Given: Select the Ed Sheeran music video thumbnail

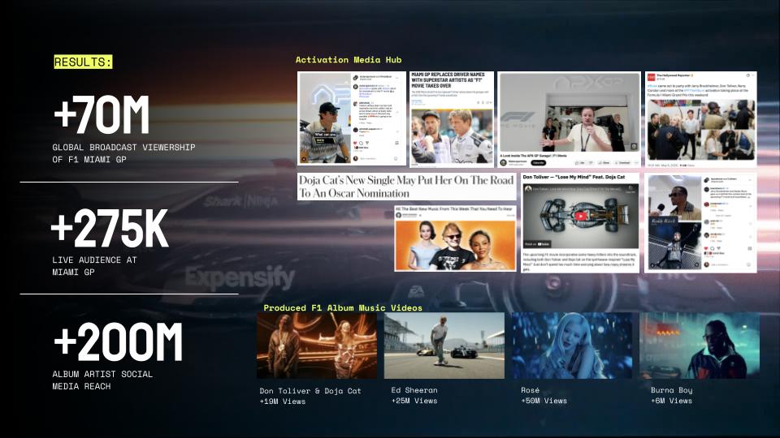Looking at the screenshot, I should (444, 346).
